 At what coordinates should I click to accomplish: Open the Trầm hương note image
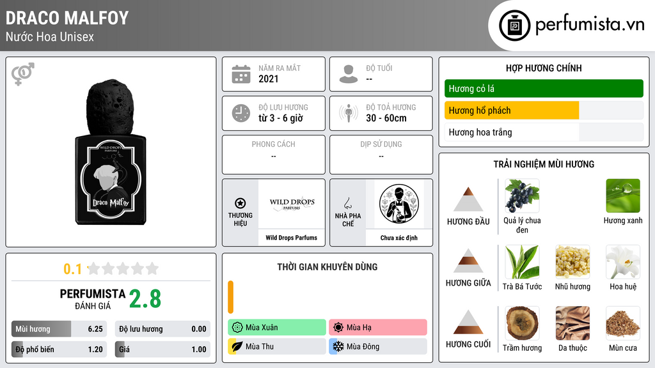click(x=522, y=323)
